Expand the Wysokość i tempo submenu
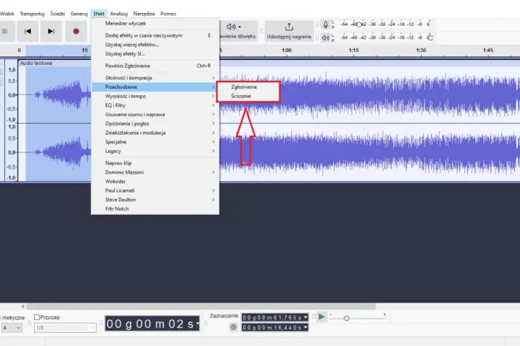 coord(155,96)
